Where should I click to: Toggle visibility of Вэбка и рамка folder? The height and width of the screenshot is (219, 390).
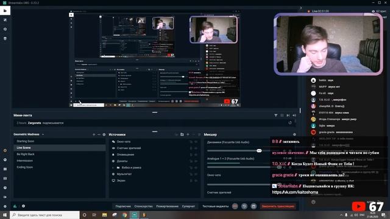click(196, 168)
